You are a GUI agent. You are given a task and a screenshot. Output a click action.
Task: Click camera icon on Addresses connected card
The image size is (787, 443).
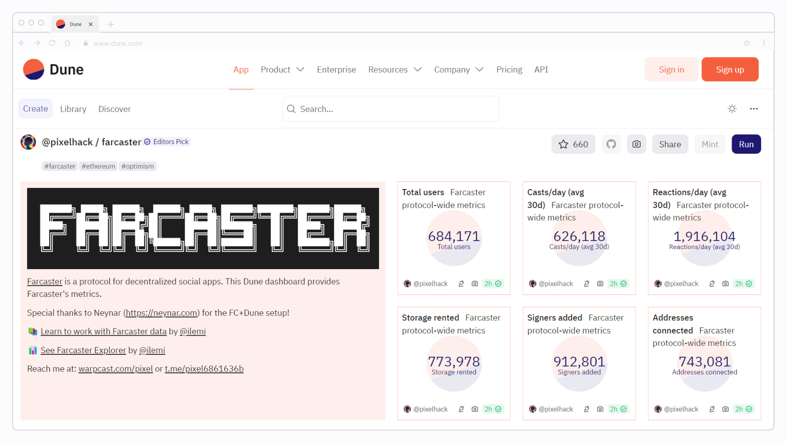point(726,409)
